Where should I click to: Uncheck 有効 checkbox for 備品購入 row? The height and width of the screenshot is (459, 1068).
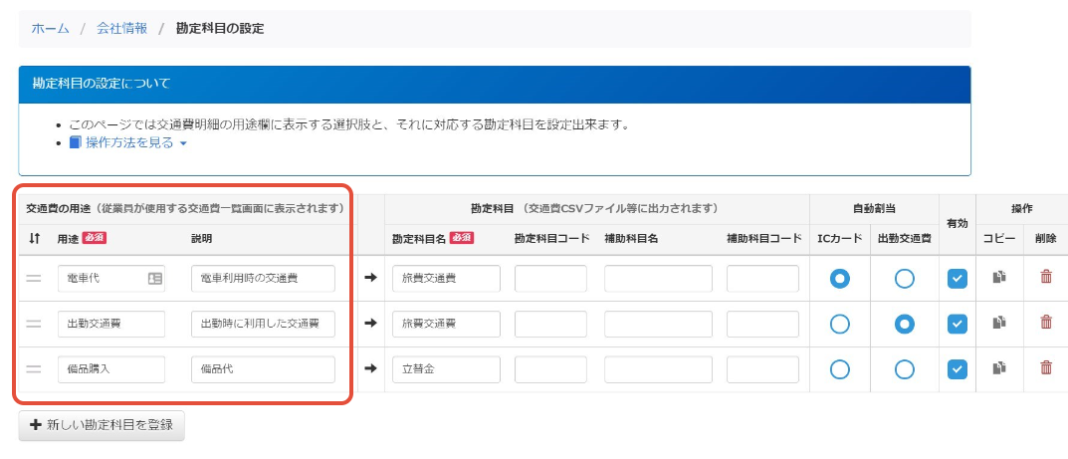(957, 369)
